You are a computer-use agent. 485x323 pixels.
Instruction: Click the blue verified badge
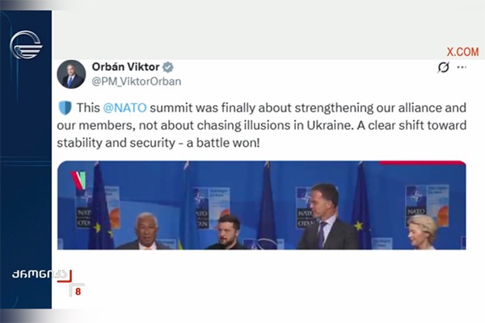(x=168, y=67)
